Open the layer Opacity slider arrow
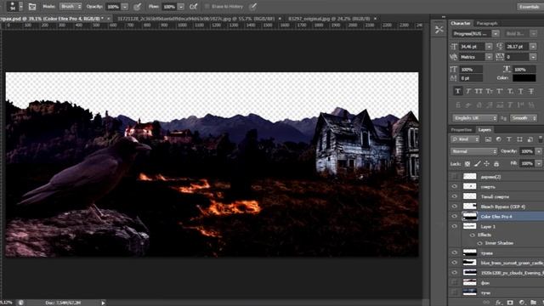This screenshot has height=306, width=544. pyautogui.click(x=538, y=151)
